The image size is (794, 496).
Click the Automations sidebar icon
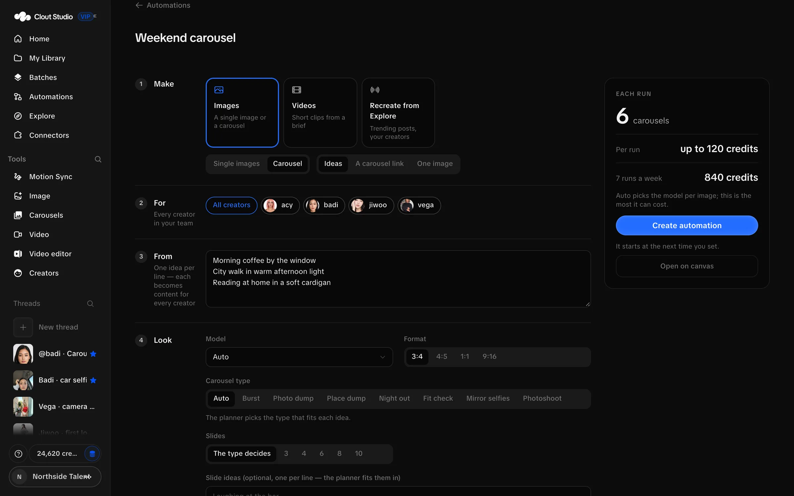coord(18,97)
